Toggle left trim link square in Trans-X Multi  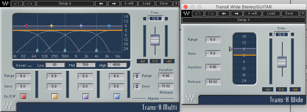145,18
